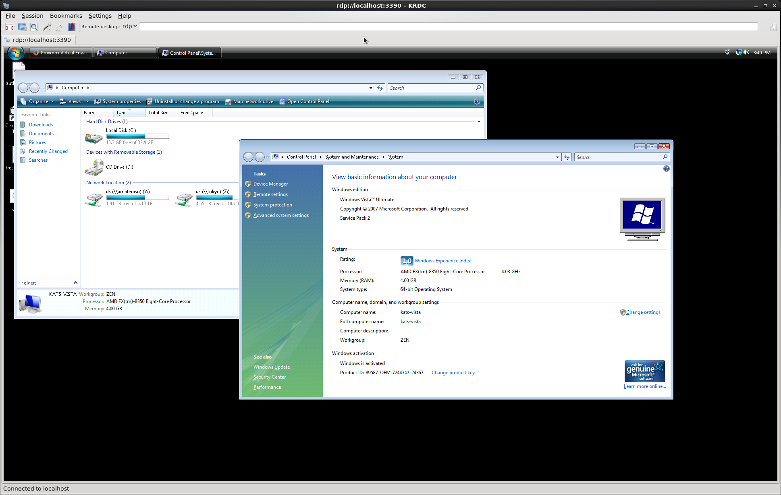The width and height of the screenshot is (781, 495).
Task: Open Windows Update under See also
Action: point(272,367)
